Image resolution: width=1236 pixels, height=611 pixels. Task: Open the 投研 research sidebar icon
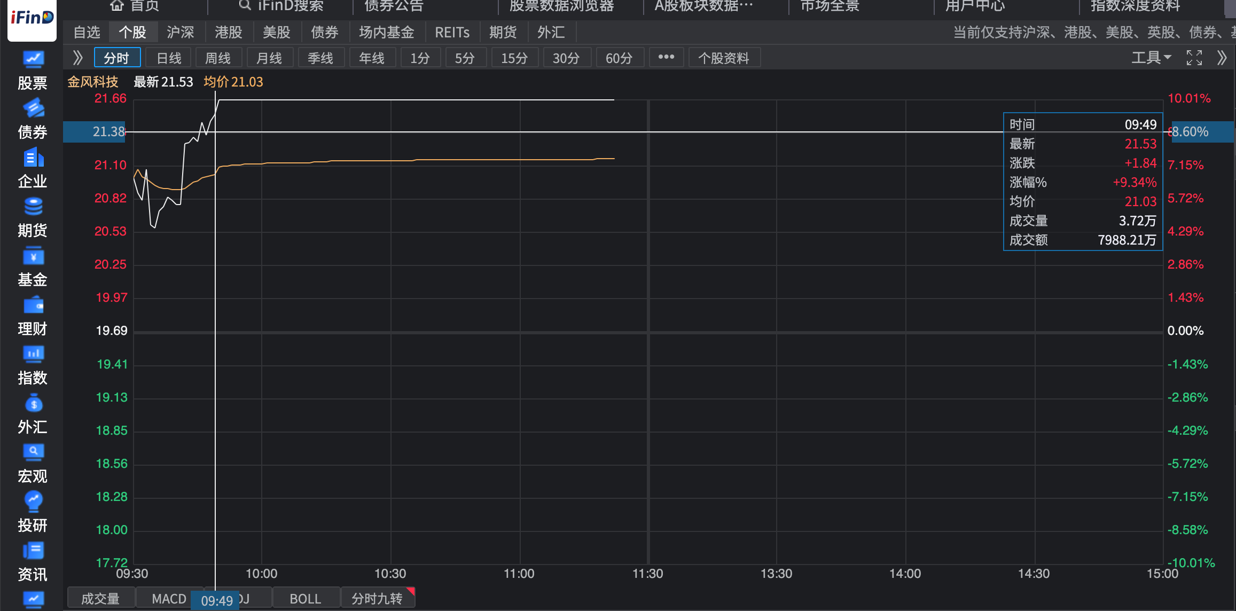(33, 502)
